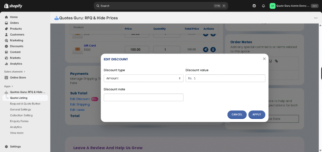Click the trash icon in the Gift Card row

coord(213,49)
